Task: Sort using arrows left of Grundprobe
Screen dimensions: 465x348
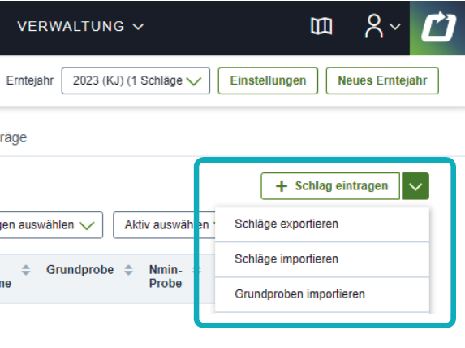Action: click(26, 270)
